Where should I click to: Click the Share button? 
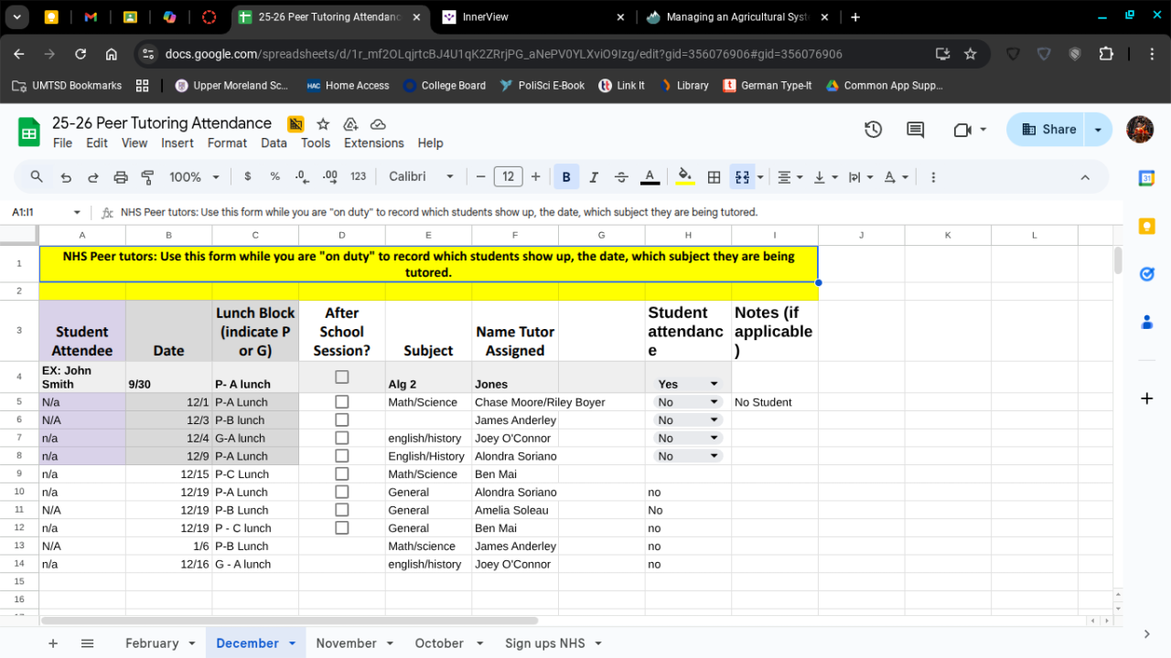(1047, 130)
